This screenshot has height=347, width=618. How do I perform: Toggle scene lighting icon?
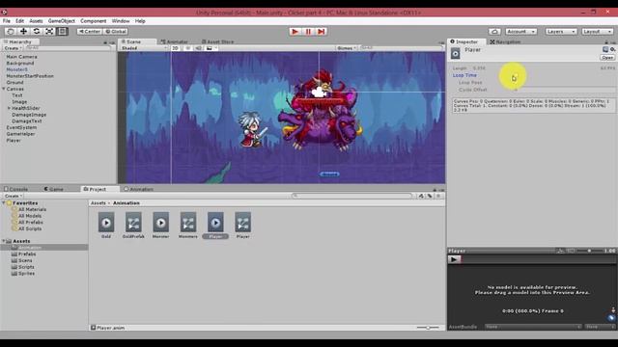187,48
